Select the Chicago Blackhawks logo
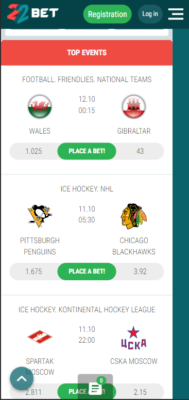The height and width of the screenshot is (400, 189). click(134, 216)
